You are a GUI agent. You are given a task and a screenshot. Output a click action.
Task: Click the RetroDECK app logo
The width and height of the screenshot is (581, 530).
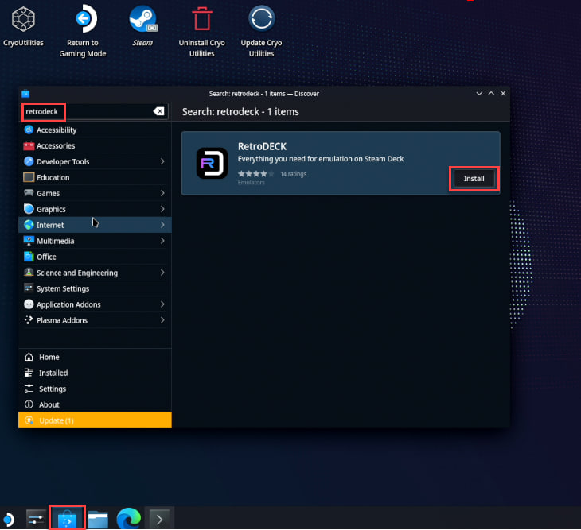click(x=212, y=163)
